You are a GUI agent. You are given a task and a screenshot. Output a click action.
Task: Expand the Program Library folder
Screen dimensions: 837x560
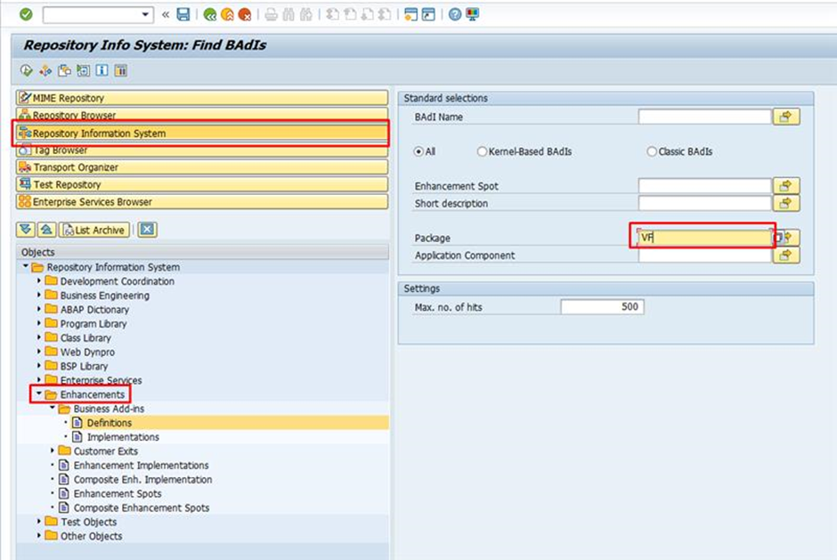tap(39, 323)
